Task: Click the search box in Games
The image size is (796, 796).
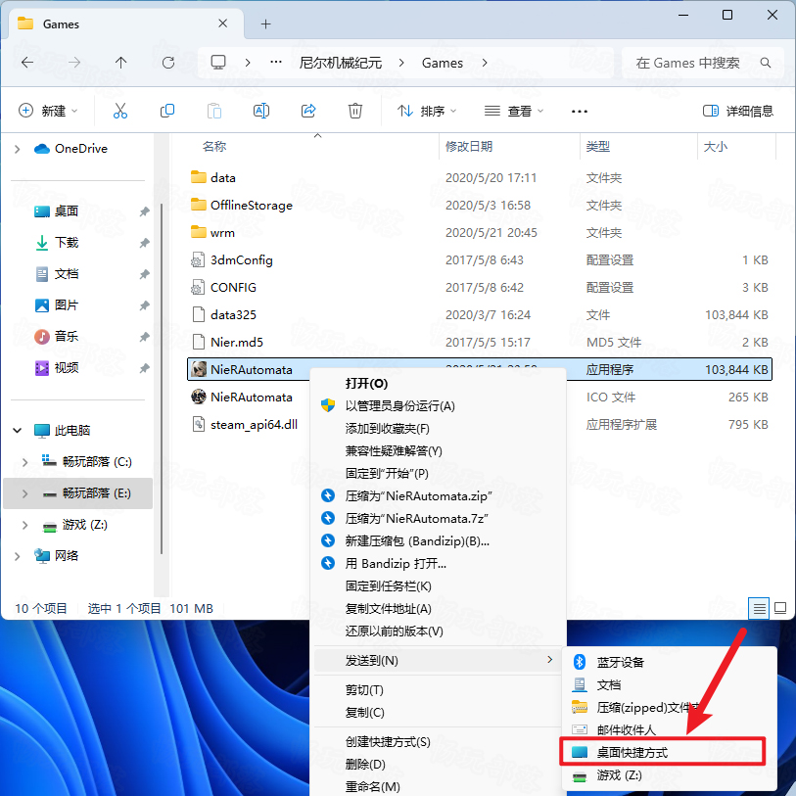Action: pos(703,63)
